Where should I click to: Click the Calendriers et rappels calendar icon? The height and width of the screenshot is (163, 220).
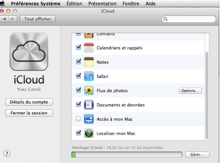89,48
